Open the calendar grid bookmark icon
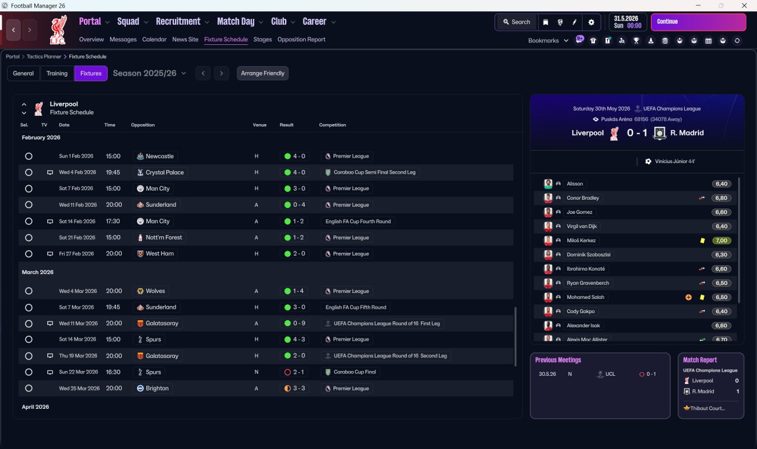Screen dimensions: 757x449 click(709, 41)
